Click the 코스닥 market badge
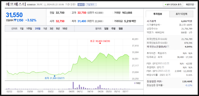The width and height of the screenshot is (199, 96). 40,4
